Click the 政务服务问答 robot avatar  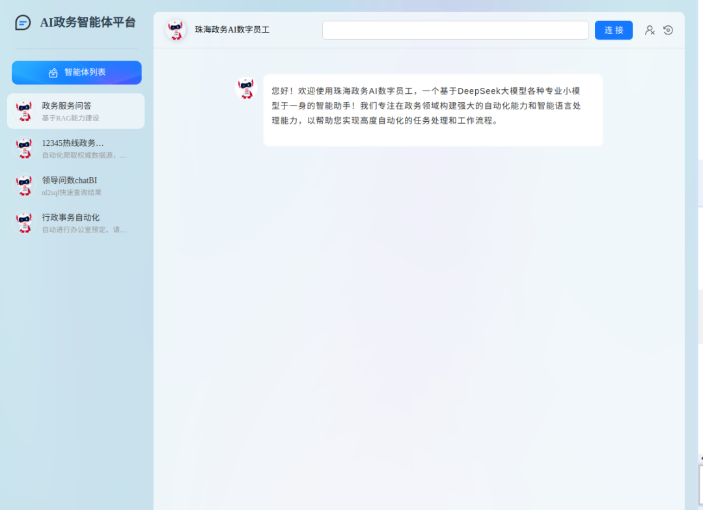tap(25, 111)
